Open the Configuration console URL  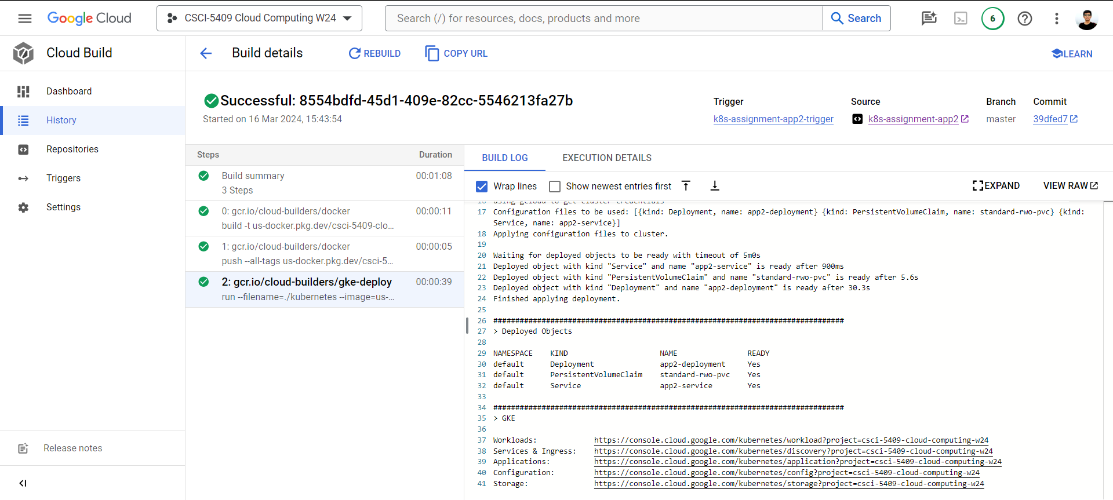pyautogui.click(x=787, y=473)
